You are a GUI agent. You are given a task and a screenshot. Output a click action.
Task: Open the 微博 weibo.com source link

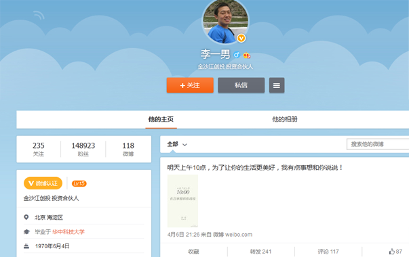click(233, 235)
